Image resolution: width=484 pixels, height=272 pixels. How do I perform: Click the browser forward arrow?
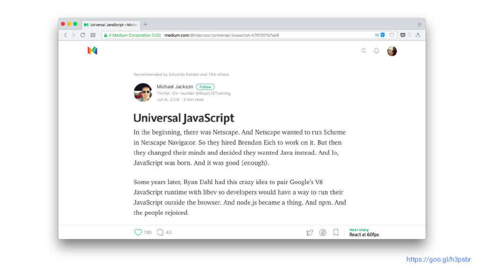[73, 35]
